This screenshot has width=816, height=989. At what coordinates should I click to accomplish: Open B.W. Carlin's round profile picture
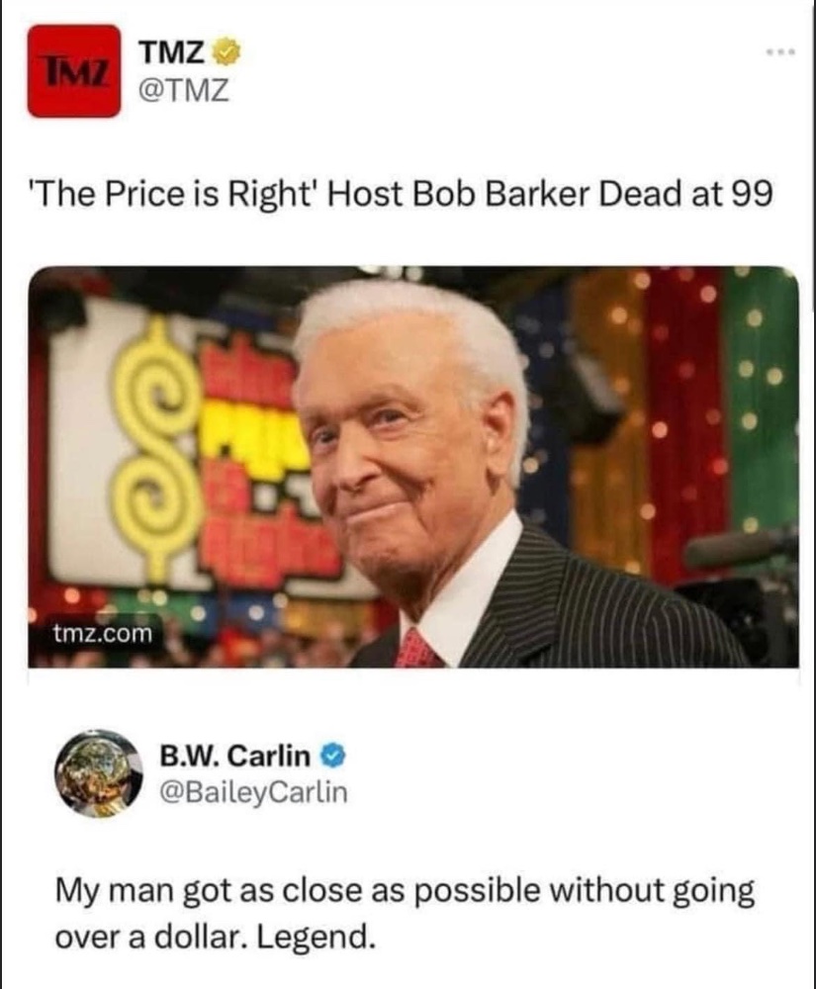(97, 774)
